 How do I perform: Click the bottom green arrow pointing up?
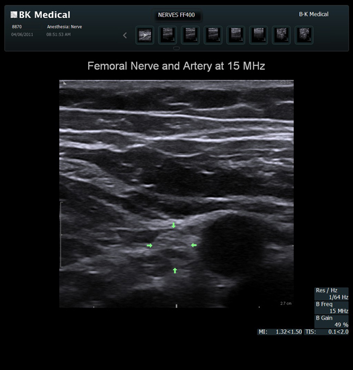coord(175,271)
